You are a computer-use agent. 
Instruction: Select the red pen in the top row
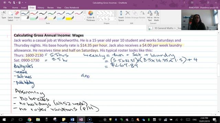(34, 13)
